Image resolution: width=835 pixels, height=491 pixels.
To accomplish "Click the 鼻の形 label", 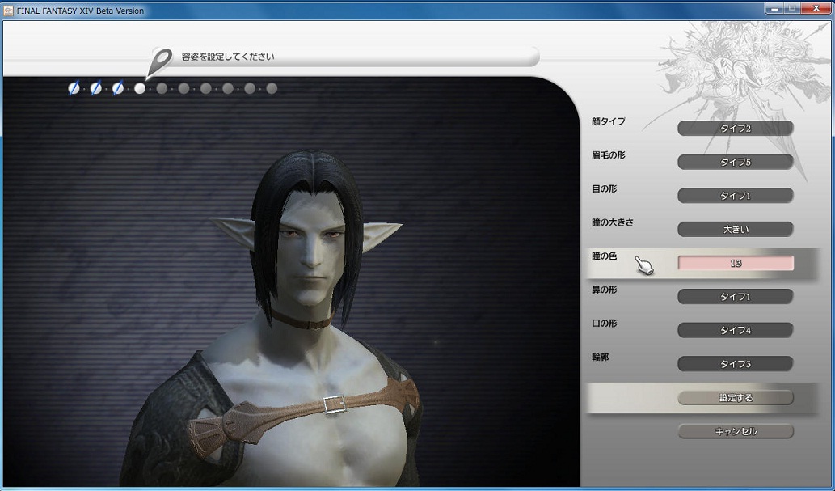I will [x=605, y=290].
